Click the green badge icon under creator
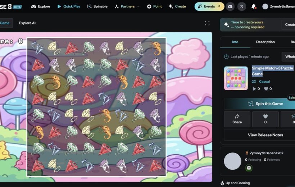The width and height of the screenshot is (295, 187). (x=249, y=168)
